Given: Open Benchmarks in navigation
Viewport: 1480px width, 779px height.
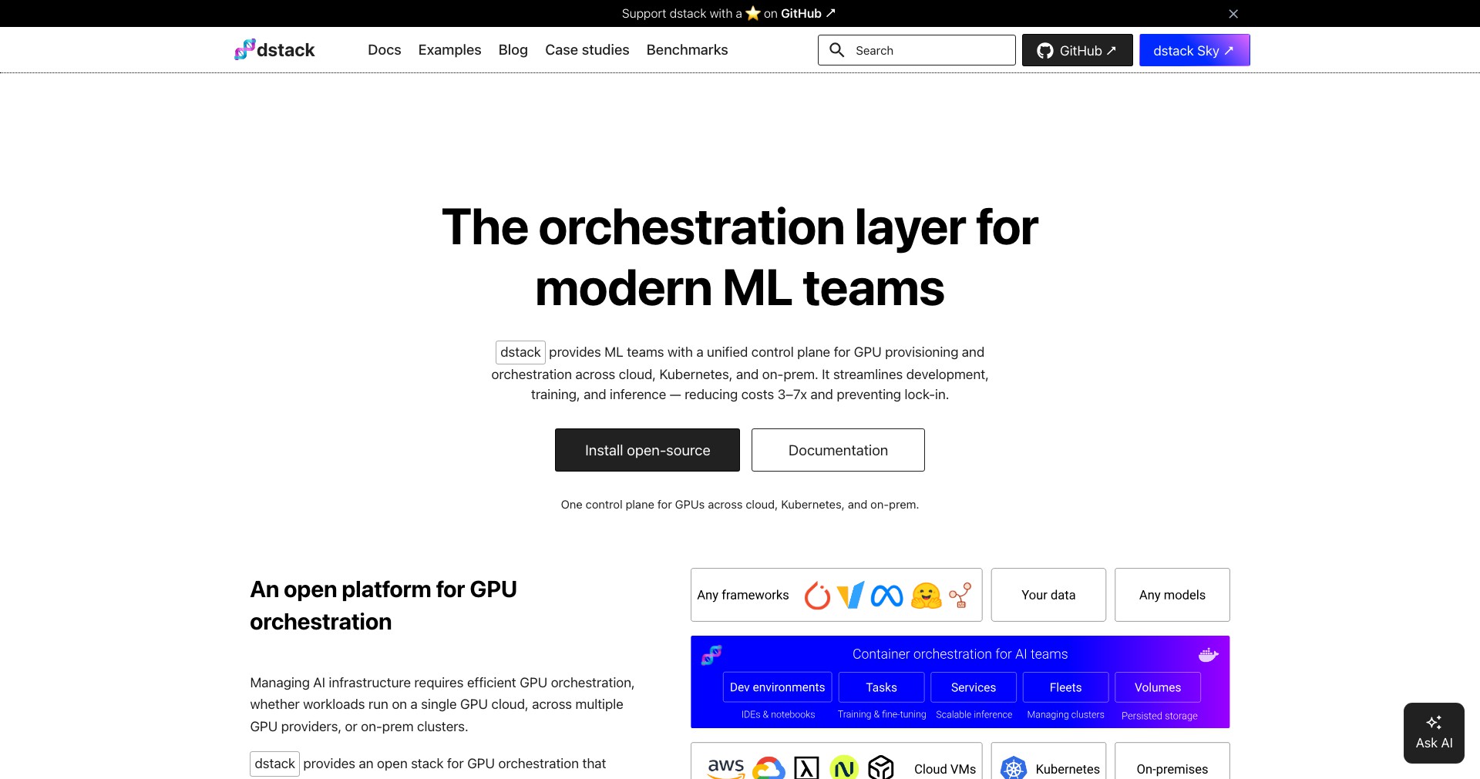Looking at the screenshot, I should [x=687, y=50].
